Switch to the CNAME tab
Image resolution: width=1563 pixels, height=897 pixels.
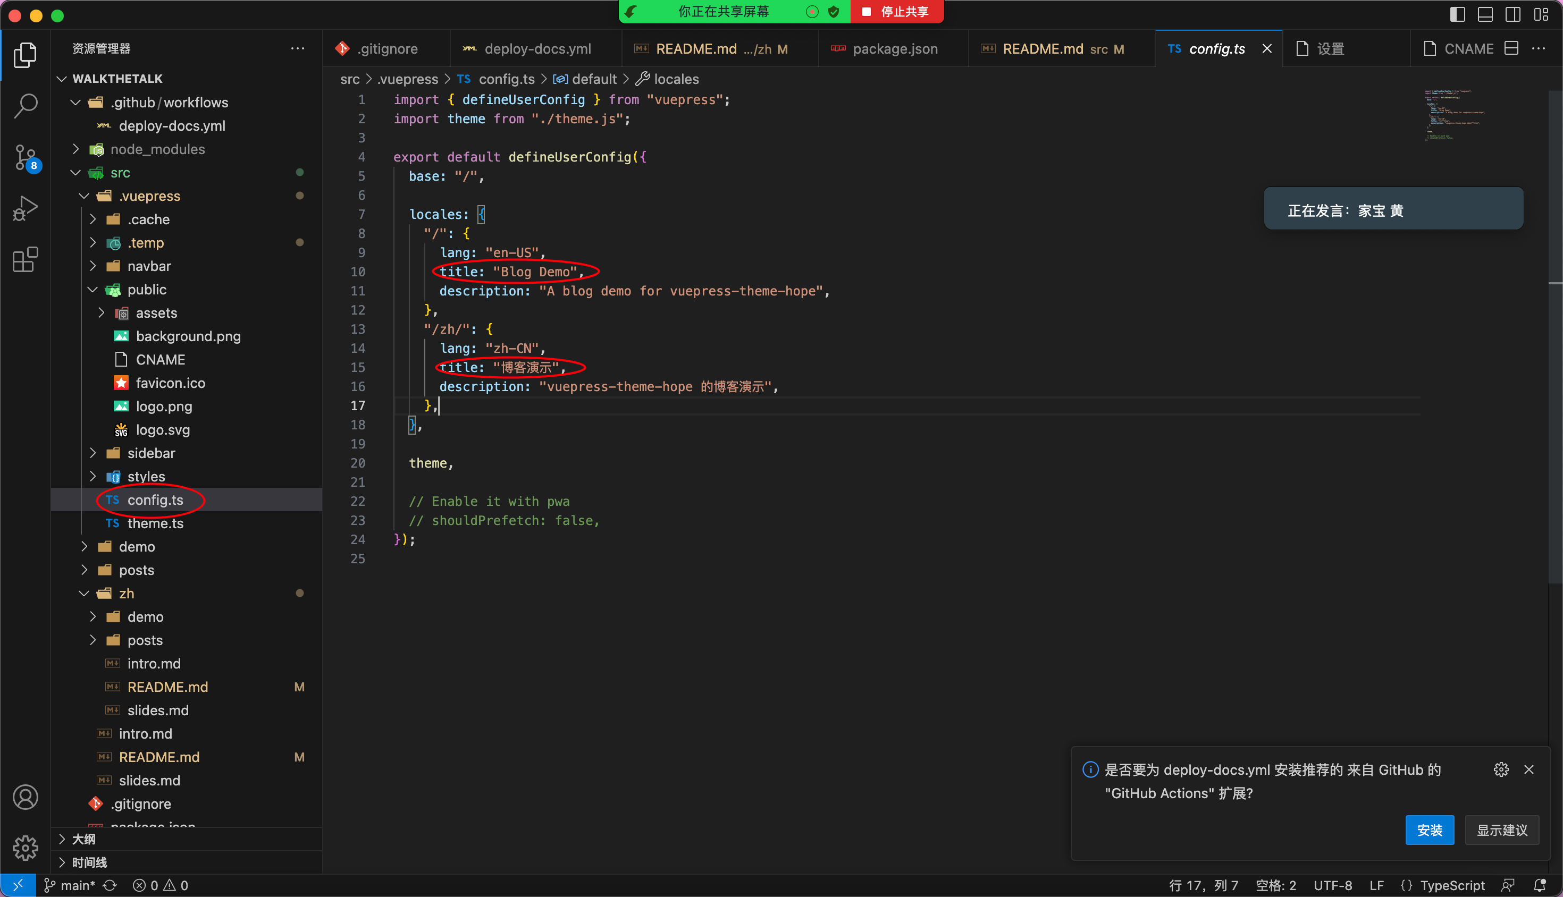tap(1458, 49)
